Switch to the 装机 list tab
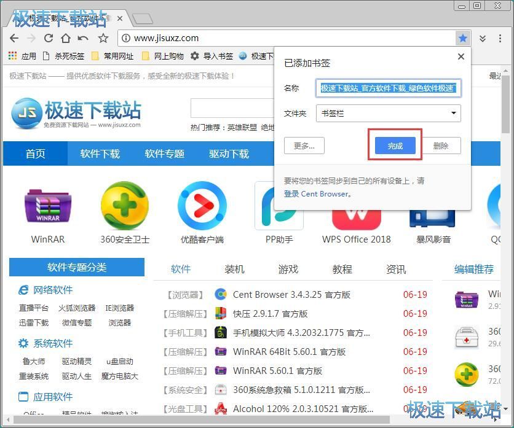 point(234,269)
